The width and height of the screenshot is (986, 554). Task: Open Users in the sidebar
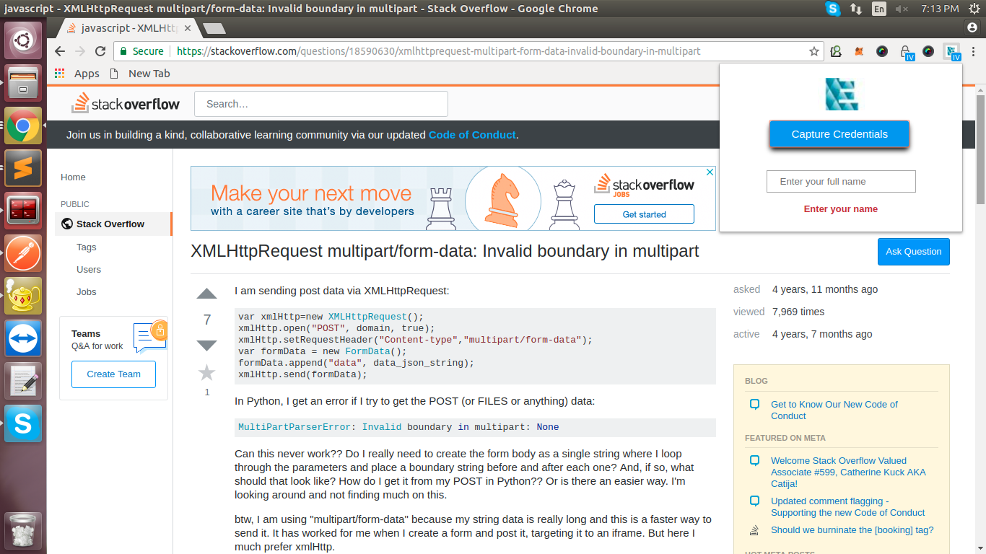pyautogui.click(x=89, y=269)
